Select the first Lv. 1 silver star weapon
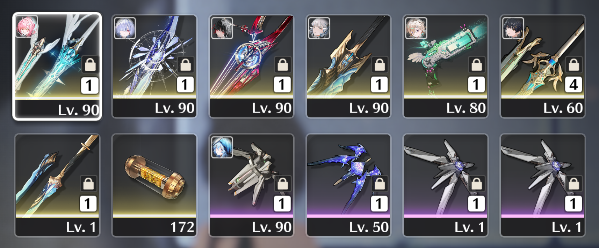599x248 pixels. click(x=446, y=185)
